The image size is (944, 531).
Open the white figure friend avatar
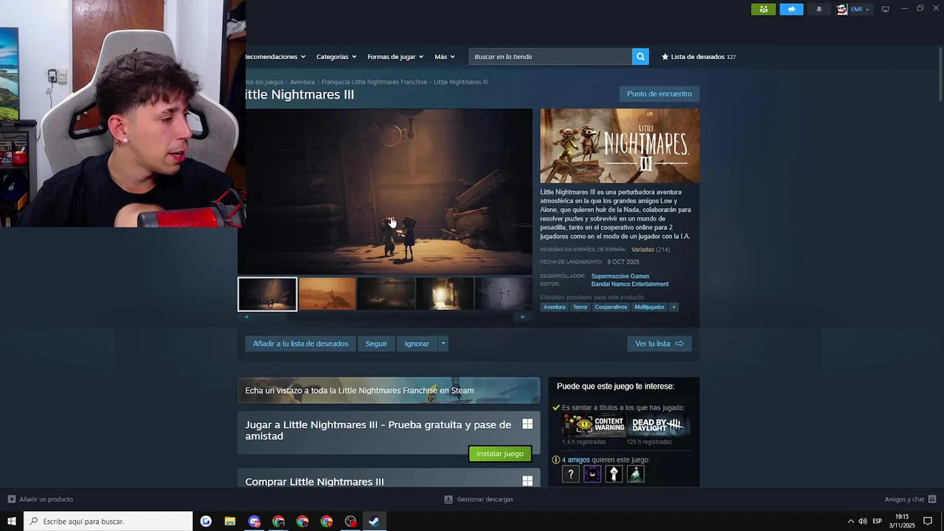(x=614, y=474)
